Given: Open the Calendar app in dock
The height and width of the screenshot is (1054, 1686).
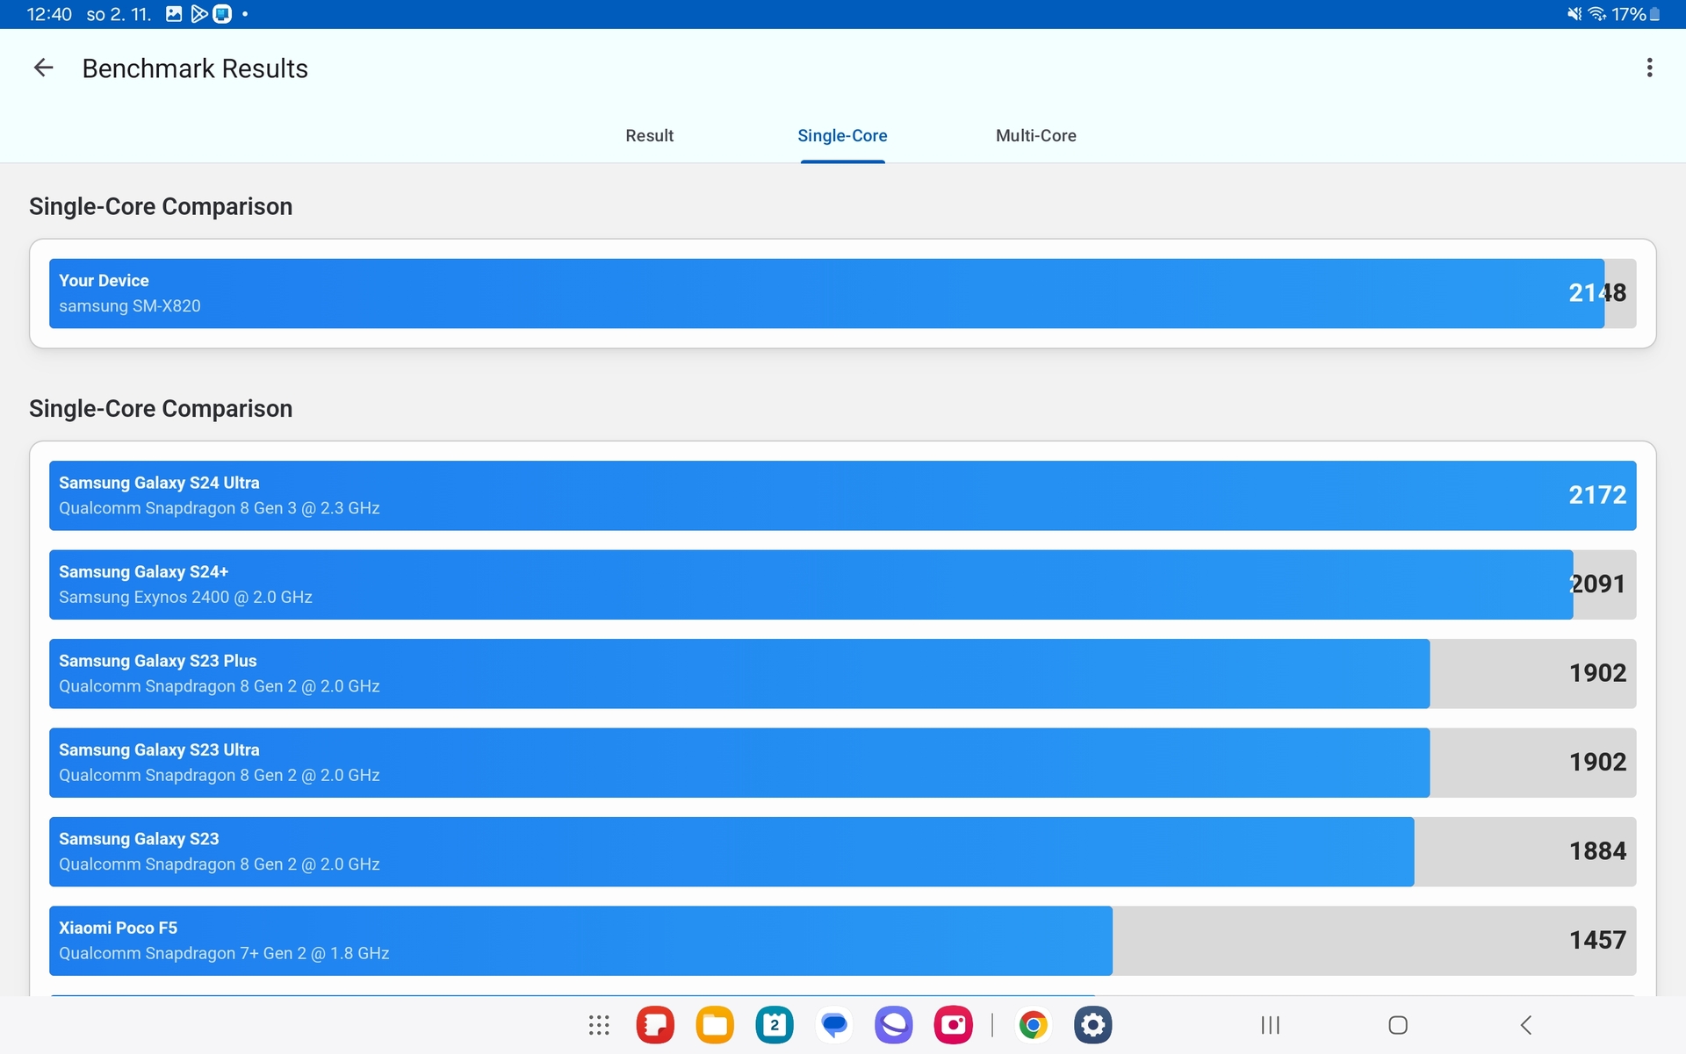Looking at the screenshot, I should click(x=775, y=1024).
